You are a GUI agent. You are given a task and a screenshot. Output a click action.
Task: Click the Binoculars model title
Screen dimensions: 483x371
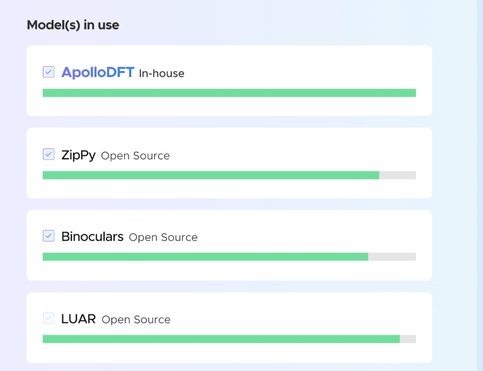(x=92, y=236)
